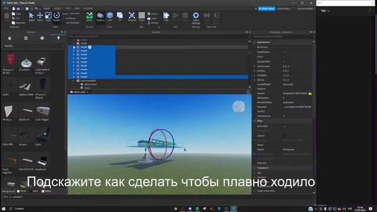Screen dimensions: 377x212
Task: Insert a new Part
Action: click(x=110, y=17)
